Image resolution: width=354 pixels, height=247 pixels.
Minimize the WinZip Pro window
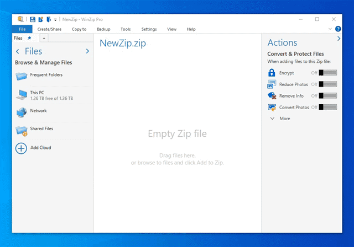pos(301,19)
